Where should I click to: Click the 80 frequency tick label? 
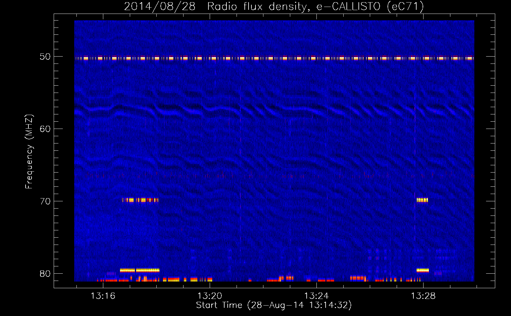45,274
